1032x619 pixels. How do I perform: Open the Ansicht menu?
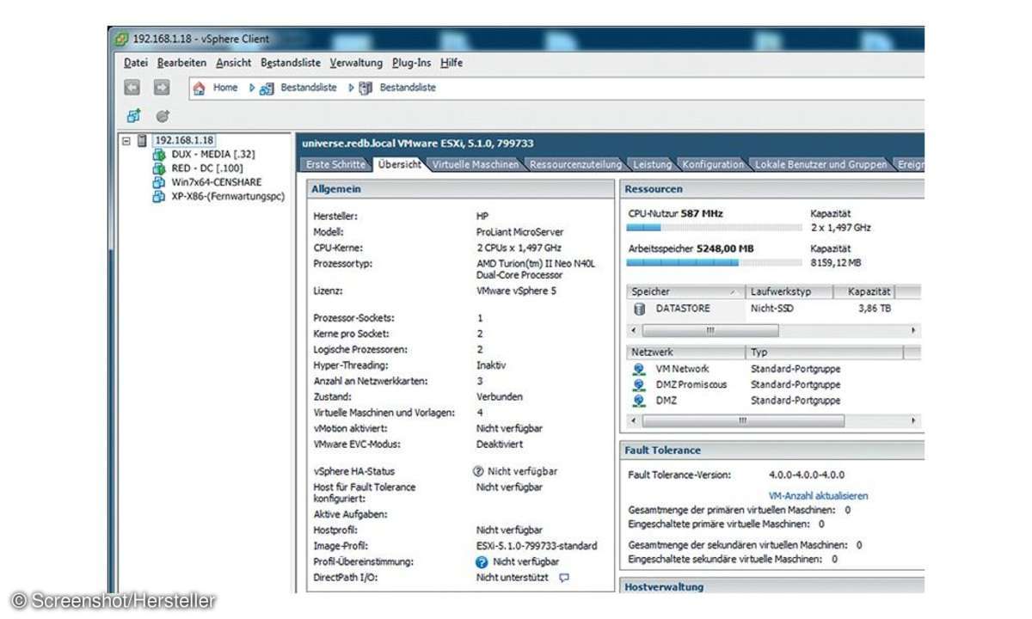234,63
